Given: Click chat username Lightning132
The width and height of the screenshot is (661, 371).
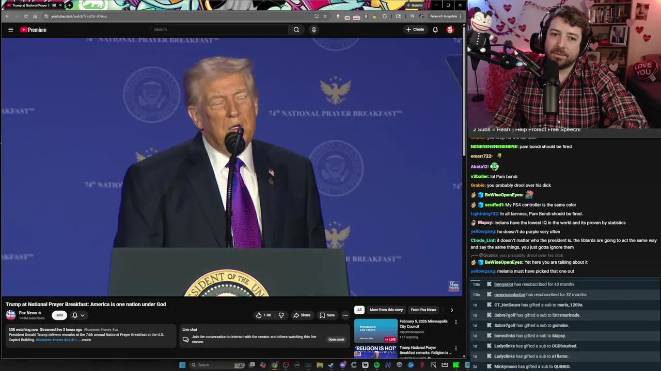Looking at the screenshot, I should pos(485,213).
